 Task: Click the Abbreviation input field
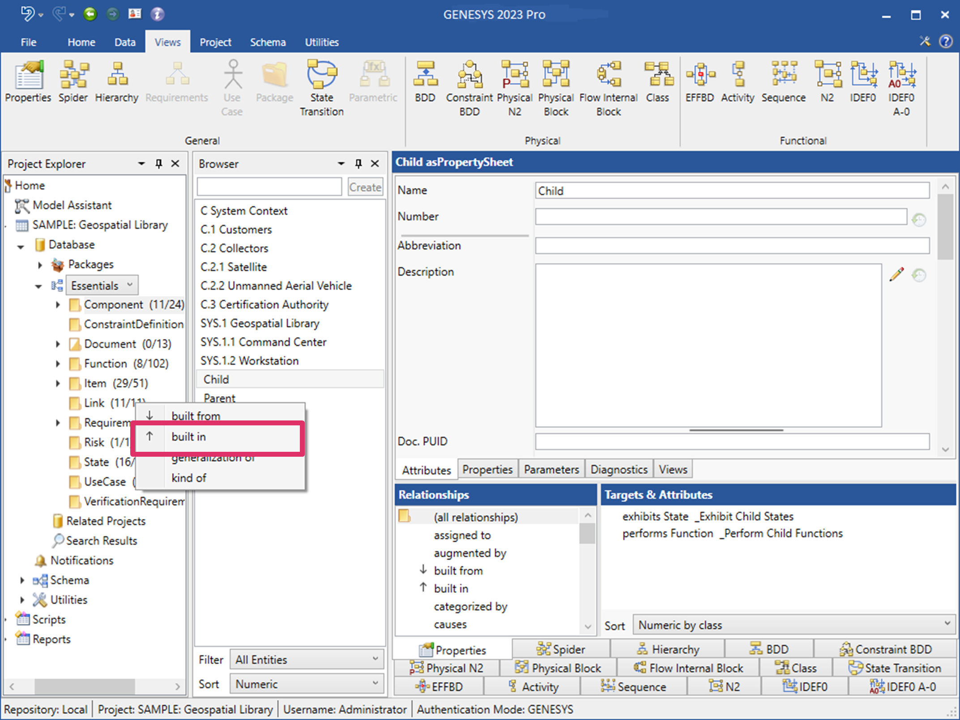[x=732, y=246]
